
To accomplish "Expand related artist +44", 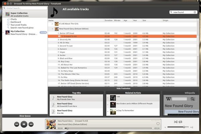I will pos(108,98).
